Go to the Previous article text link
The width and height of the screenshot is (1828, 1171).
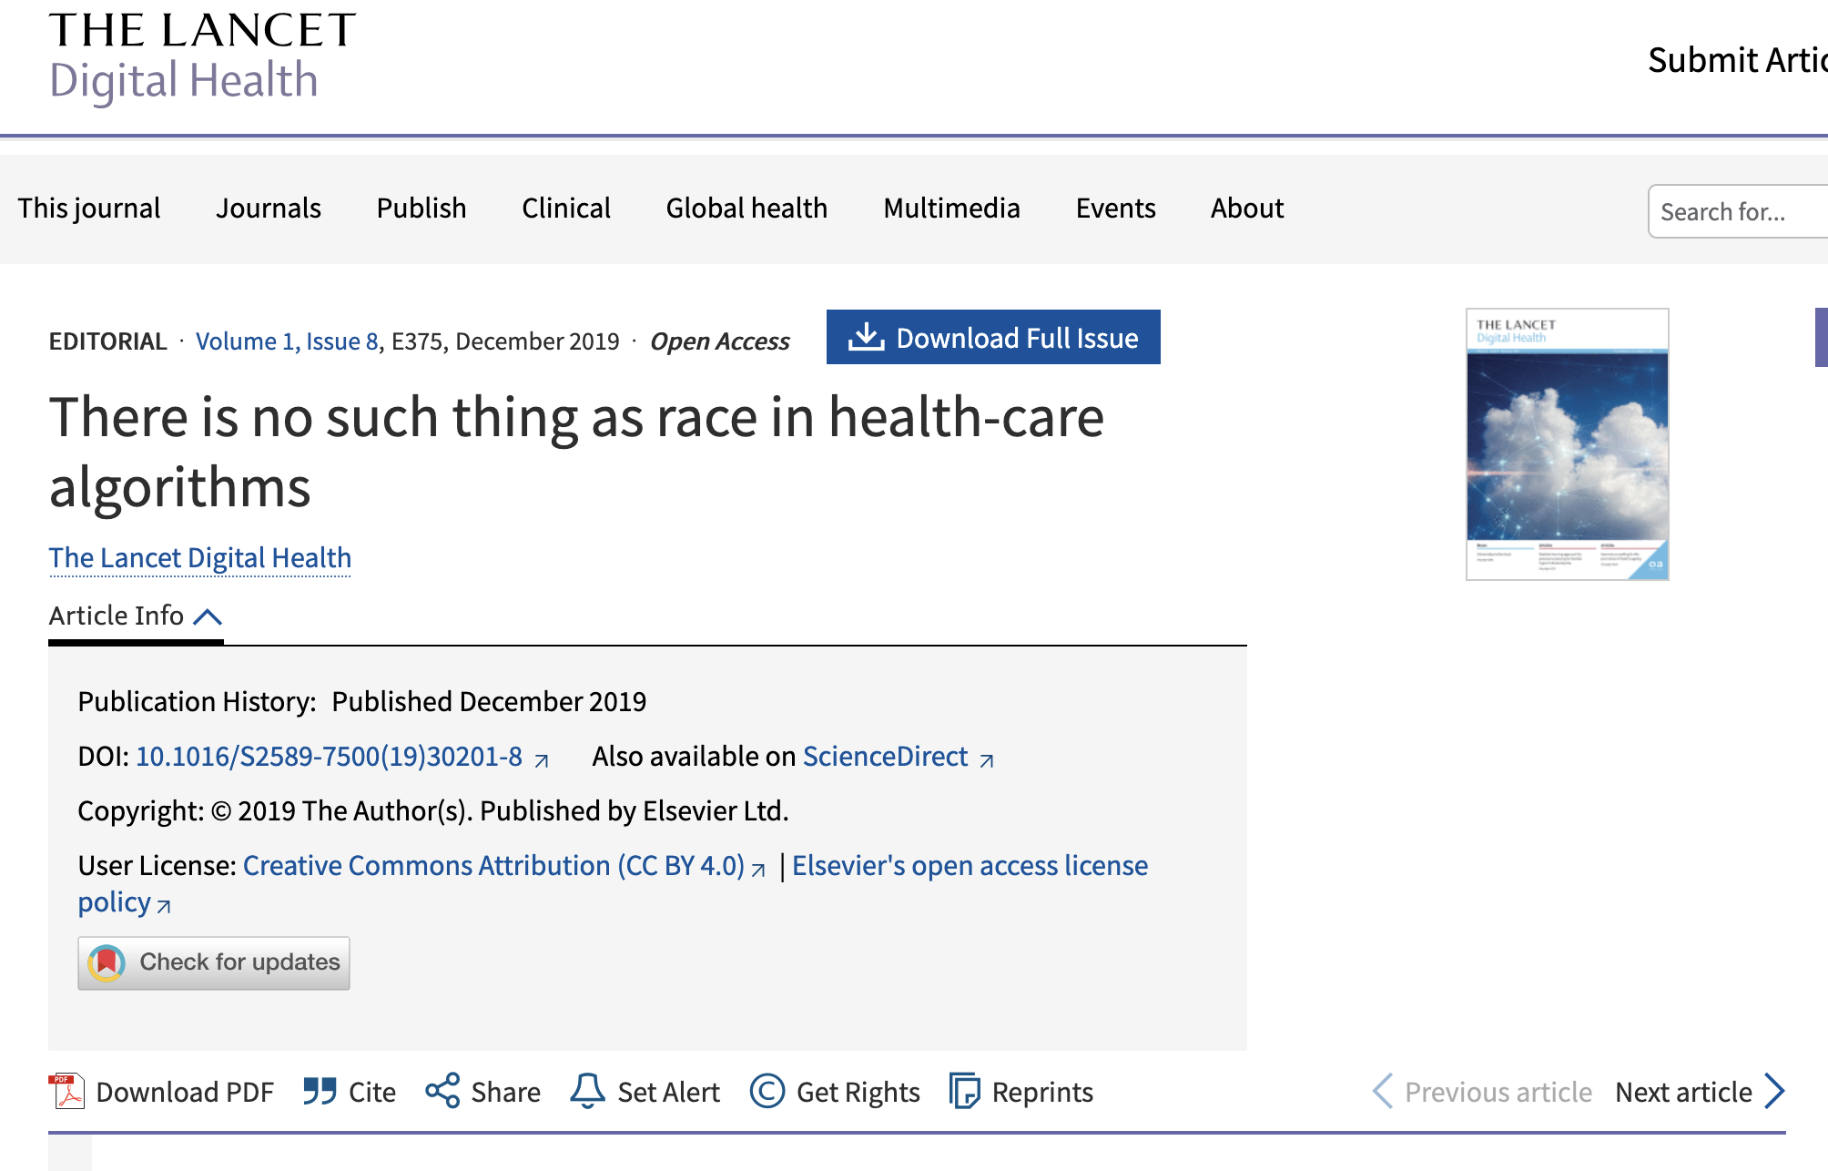pos(1498,1092)
